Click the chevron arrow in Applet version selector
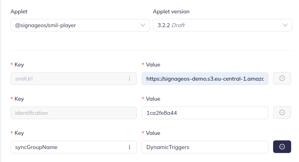 pyautogui.click(x=285, y=26)
